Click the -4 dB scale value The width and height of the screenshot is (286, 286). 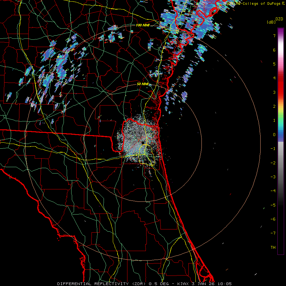click(273, 191)
